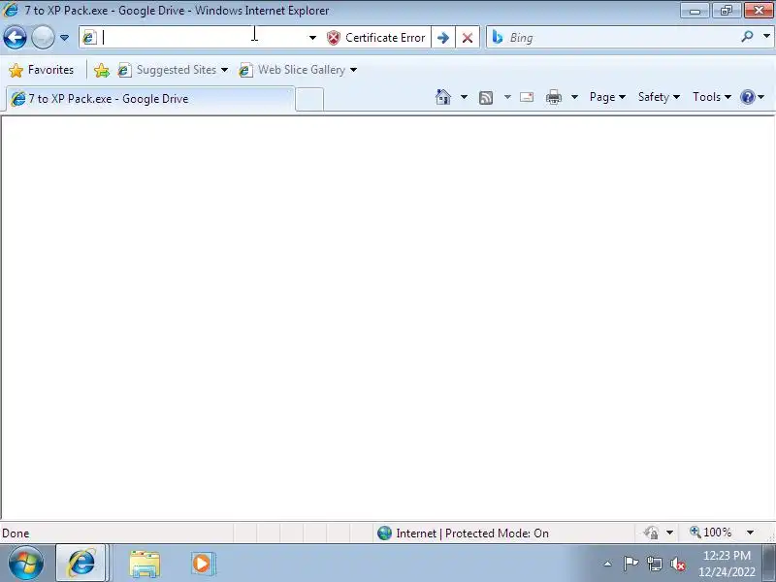Screen dimensions: 776x582
Task: Select the 7 to XP Pack.exe tab
Action: [150, 99]
